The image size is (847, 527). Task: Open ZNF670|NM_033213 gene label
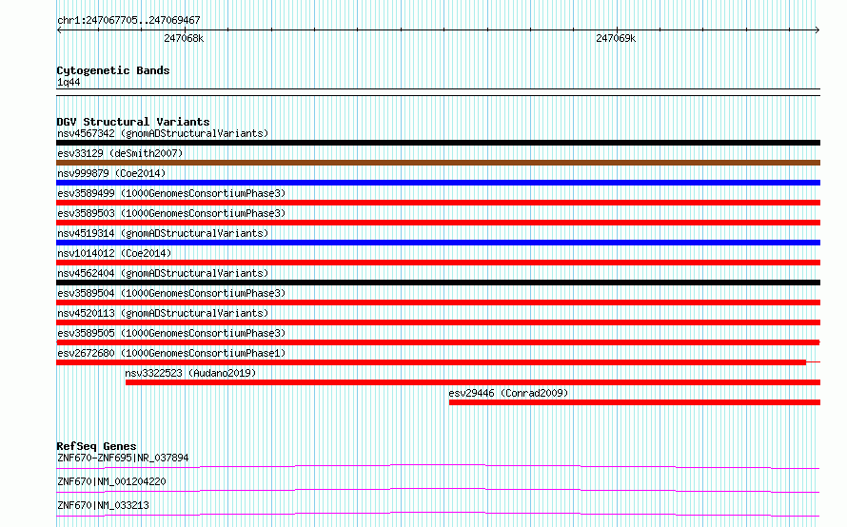coord(103,505)
